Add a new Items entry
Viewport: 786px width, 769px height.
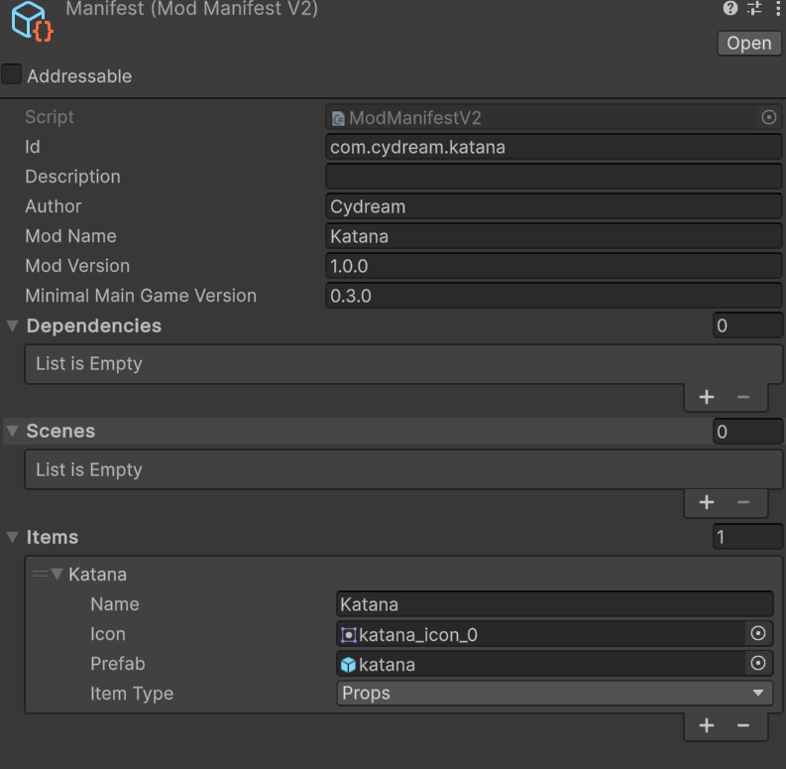click(707, 725)
